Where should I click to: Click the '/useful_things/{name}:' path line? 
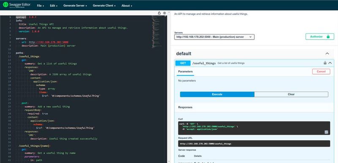click(35, 146)
